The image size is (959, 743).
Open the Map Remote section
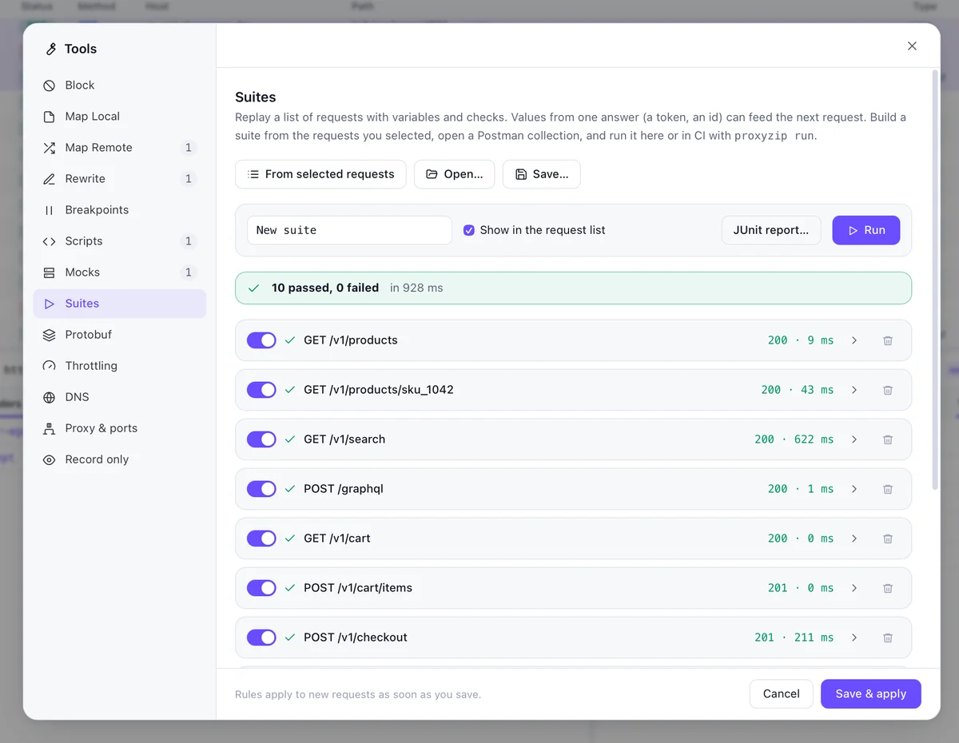pyautogui.click(x=120, y=148)
